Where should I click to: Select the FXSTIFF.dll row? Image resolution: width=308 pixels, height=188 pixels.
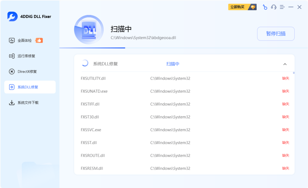184,104
